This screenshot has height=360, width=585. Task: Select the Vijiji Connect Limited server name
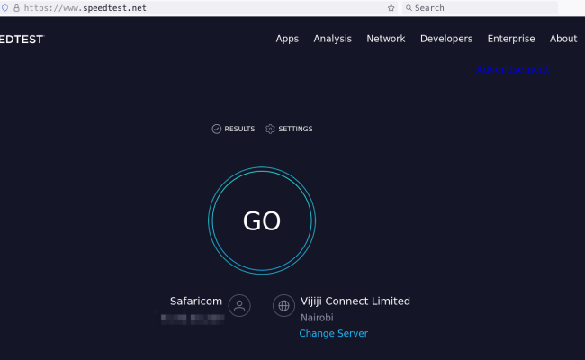pos(355,301)
